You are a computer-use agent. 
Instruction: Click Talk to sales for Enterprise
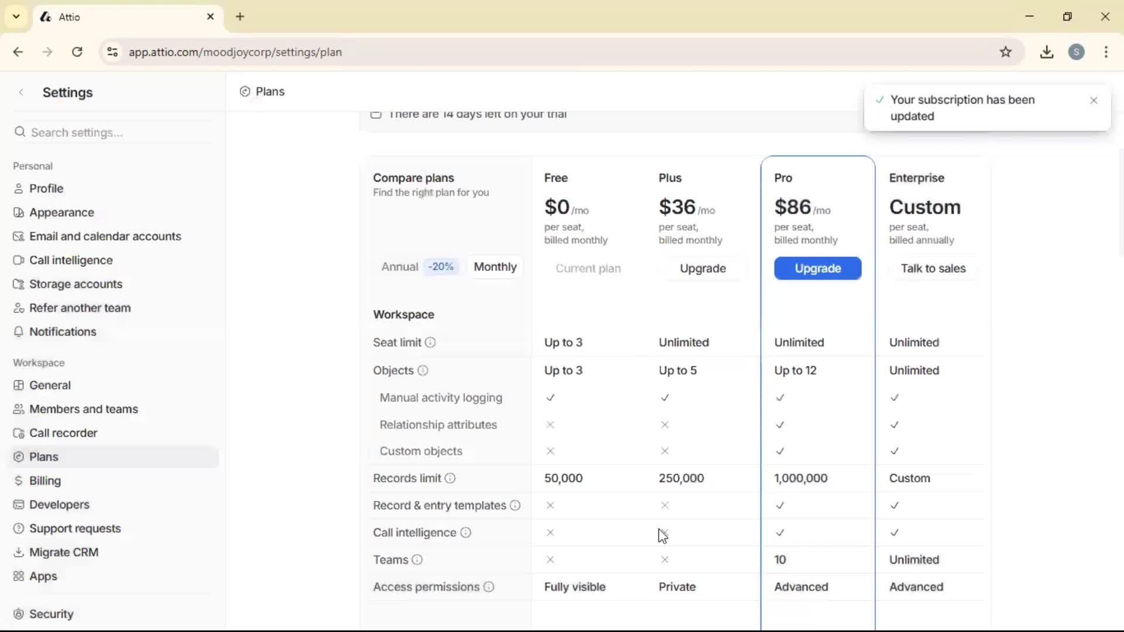tap(933, 269)
